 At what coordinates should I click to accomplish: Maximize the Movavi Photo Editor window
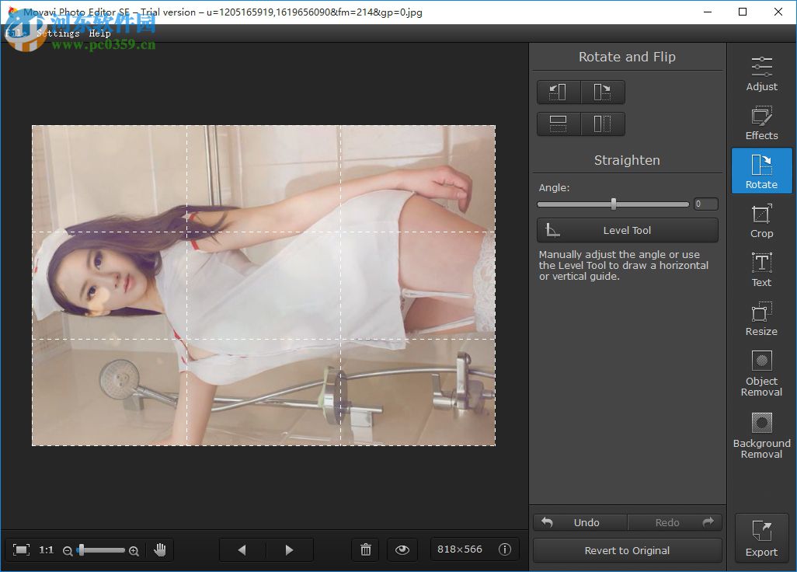(743, 12)
